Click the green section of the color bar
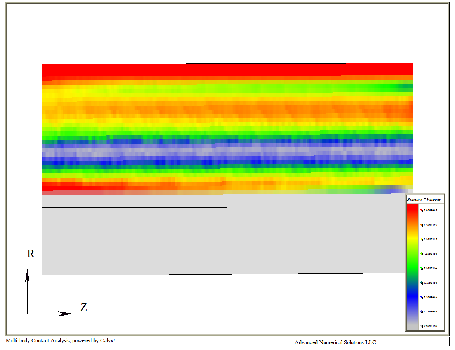This screenshot has width=455, height=350. click(412, 266)
